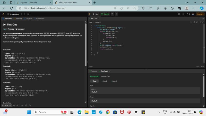The image size is (206, 116).
Task: Expand the Topics tag
Action: click(11, 29)
